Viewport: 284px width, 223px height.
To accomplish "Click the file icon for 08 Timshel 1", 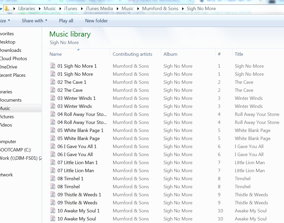I will 53,178.
